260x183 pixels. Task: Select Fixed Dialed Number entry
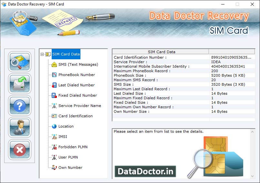pos(78,95)
